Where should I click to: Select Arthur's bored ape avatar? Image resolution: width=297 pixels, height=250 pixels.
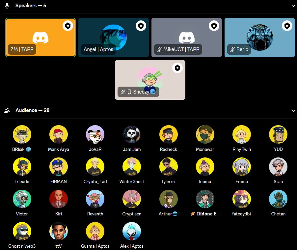pyautogui.click(x=168, y=199)
